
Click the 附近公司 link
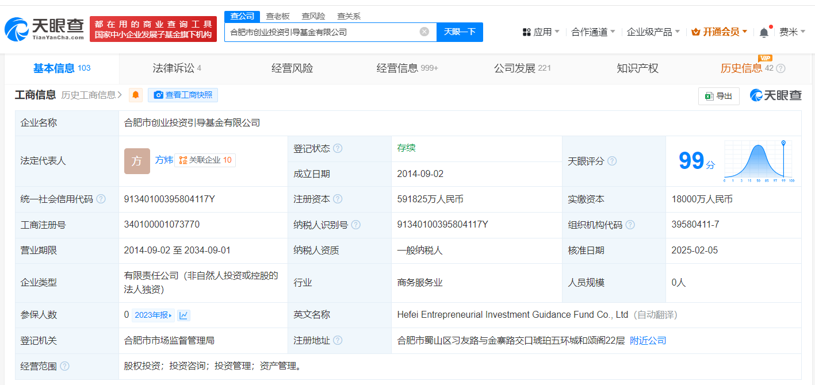[648, 340]
